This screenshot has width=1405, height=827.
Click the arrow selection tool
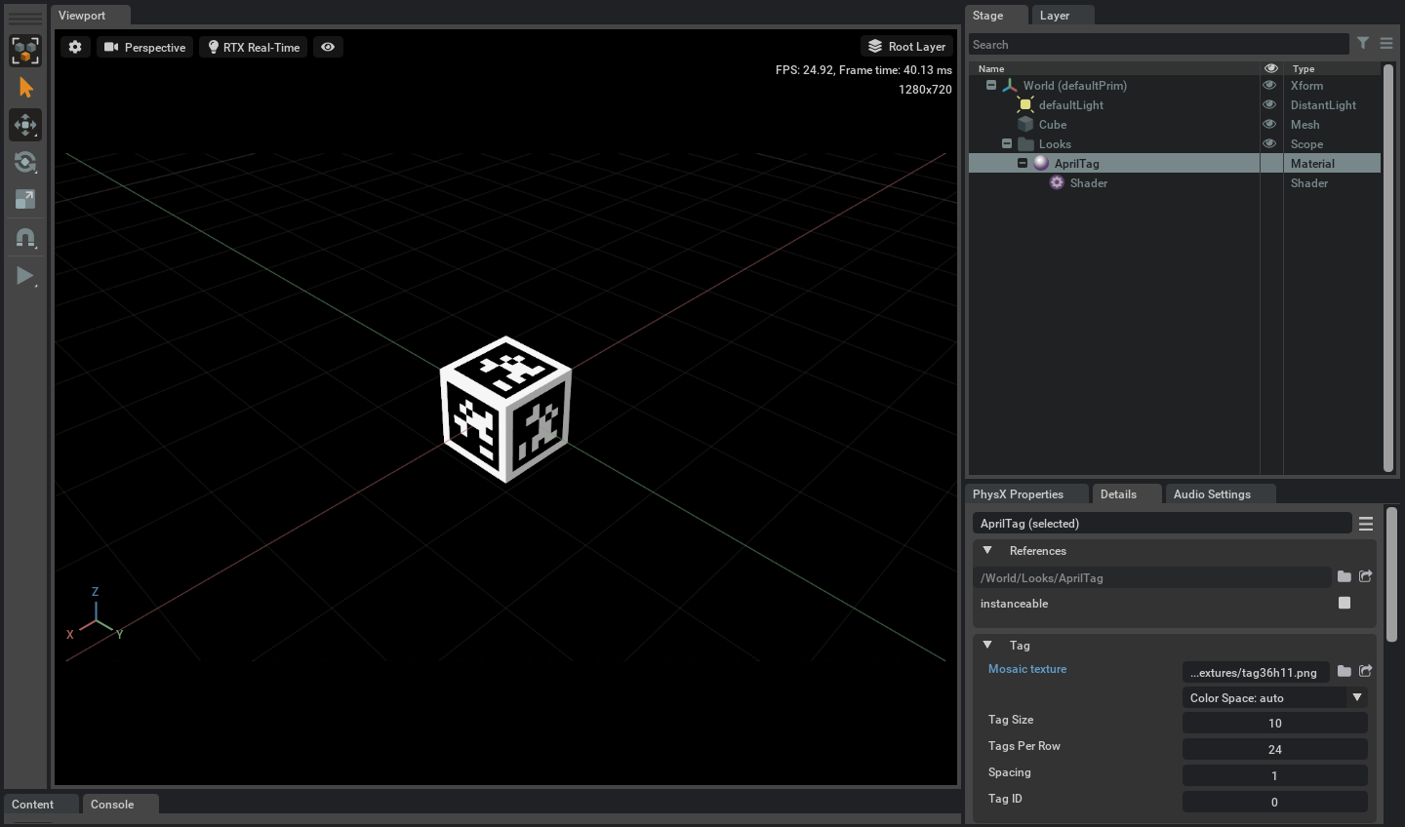[25, 88]
